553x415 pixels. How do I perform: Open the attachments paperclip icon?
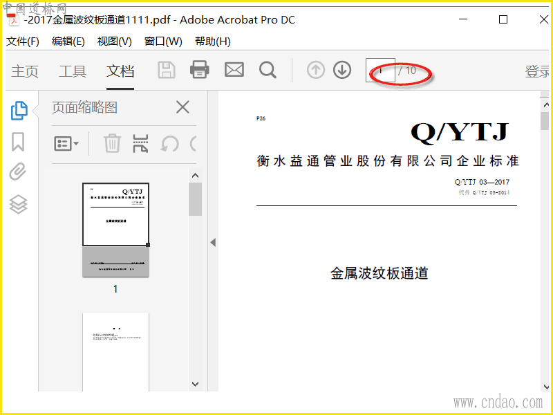[18, 172]
